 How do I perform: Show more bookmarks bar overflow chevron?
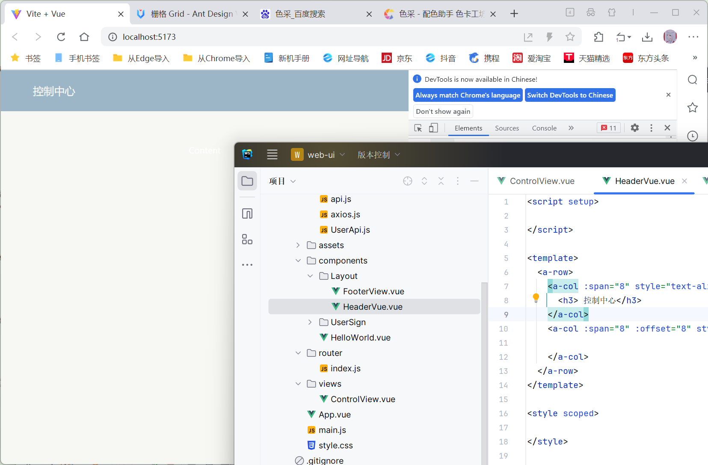coord(695,58)
